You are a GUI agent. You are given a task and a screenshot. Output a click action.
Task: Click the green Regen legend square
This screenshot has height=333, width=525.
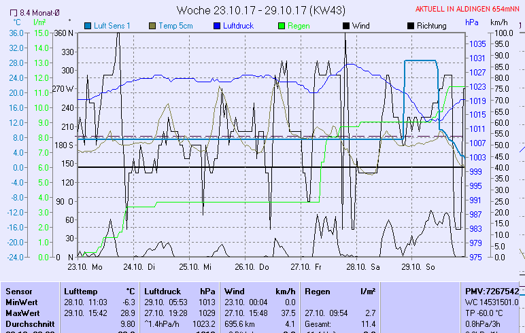pos(282,26)
